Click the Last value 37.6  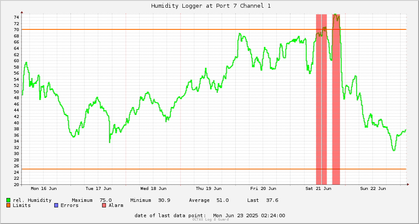click(272, 200)
